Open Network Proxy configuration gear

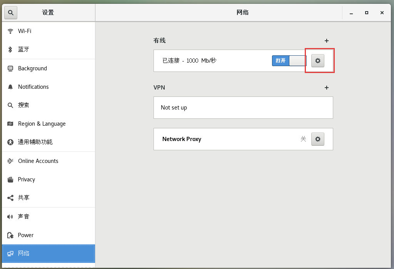pyautogui.click(x=318, y=139)
